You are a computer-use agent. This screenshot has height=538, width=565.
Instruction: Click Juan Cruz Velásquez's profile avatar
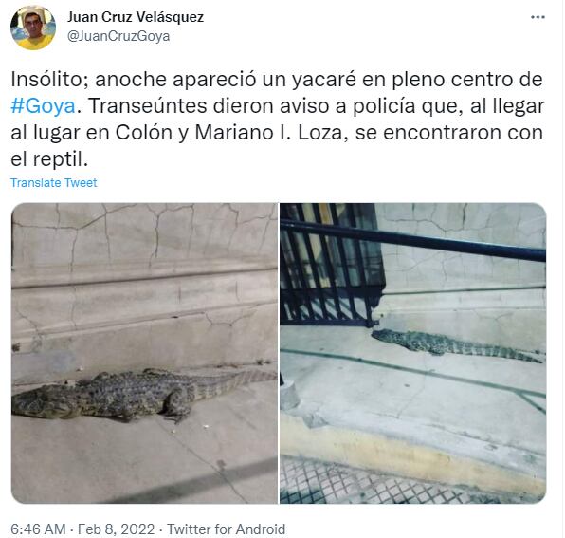pos(33,28)
